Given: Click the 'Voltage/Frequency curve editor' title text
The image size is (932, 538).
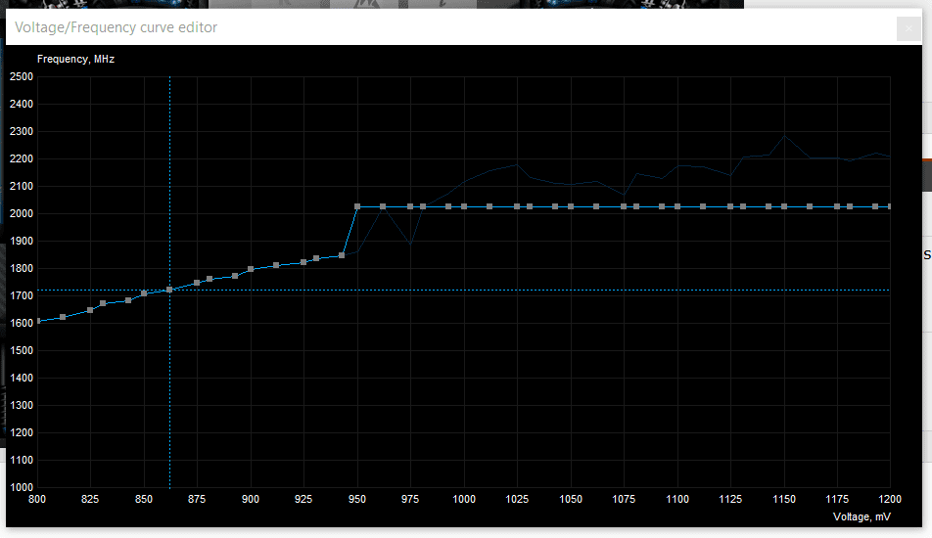Looking at the screenshot, I should (116, 27).
